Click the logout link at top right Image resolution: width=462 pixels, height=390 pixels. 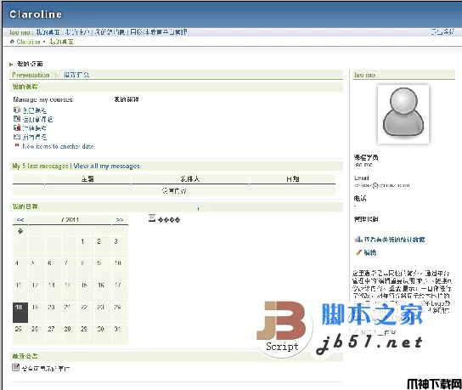coord(442,31)
